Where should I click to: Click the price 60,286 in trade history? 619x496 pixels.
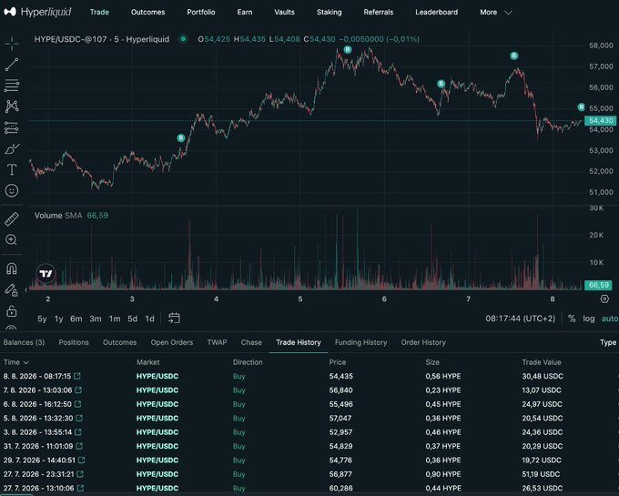click(340, 488)
